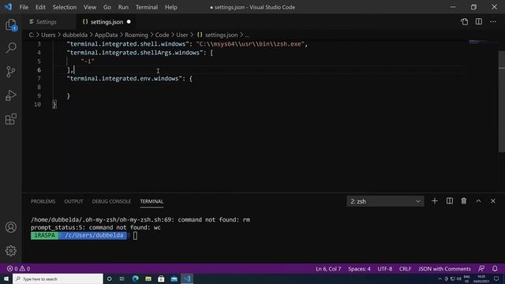Change line endings via CRLF
The image size is (505, 284).
(405, 268)
